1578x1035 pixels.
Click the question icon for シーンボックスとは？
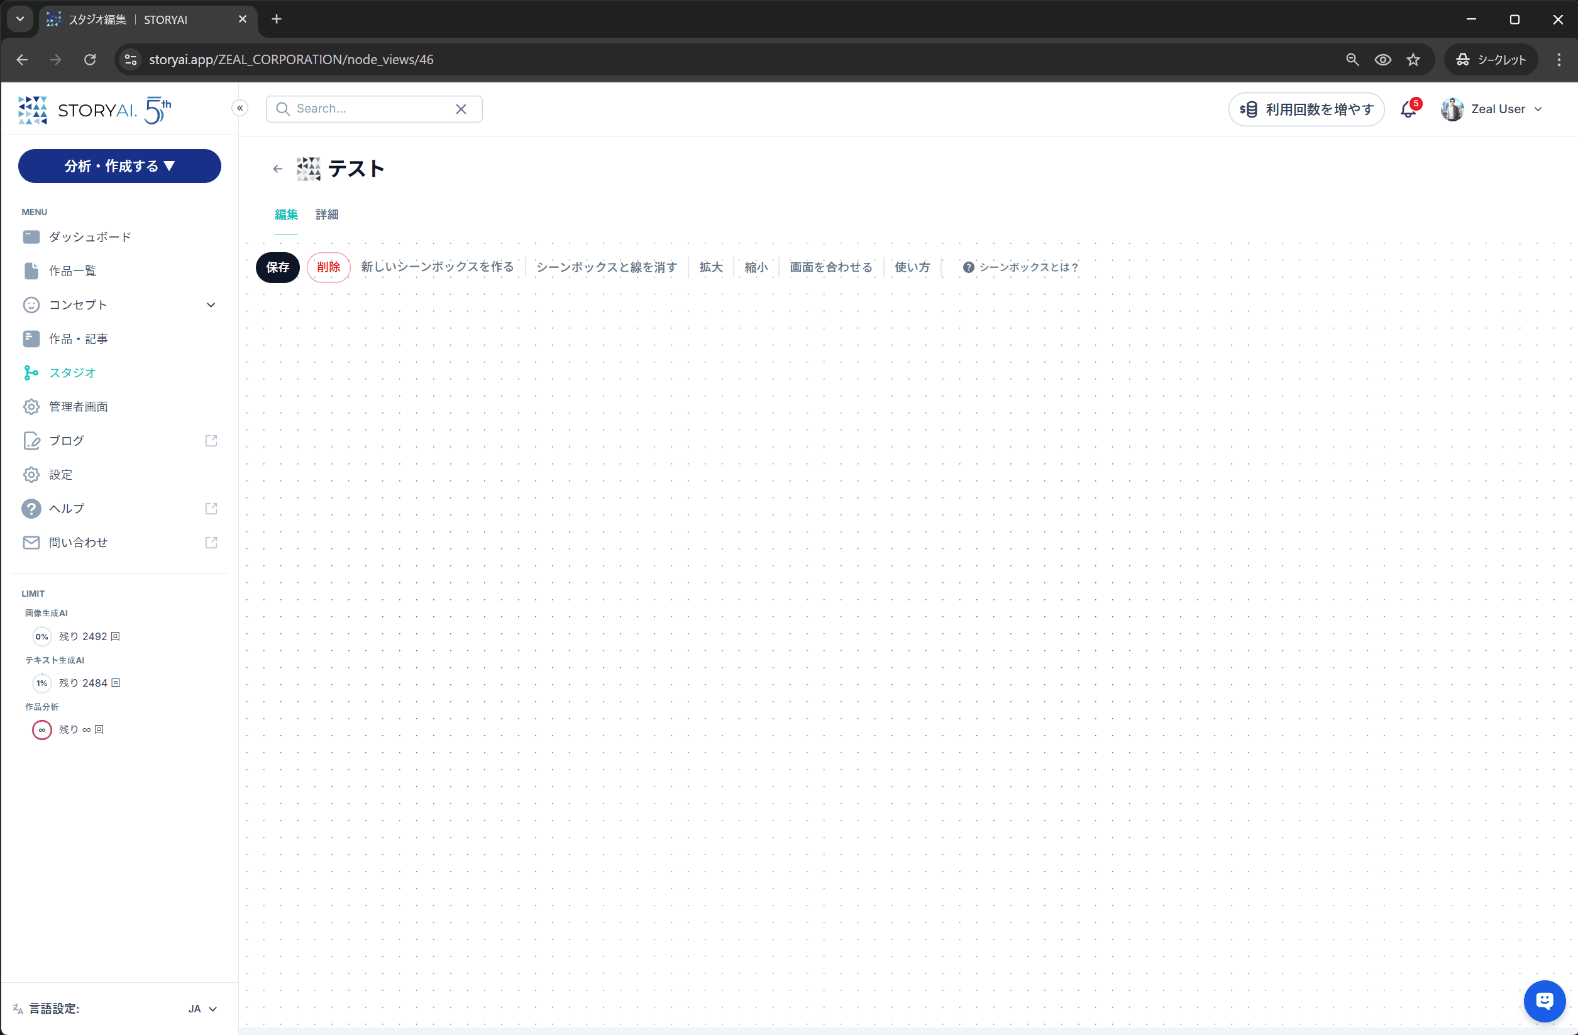(x=968, y=267)
